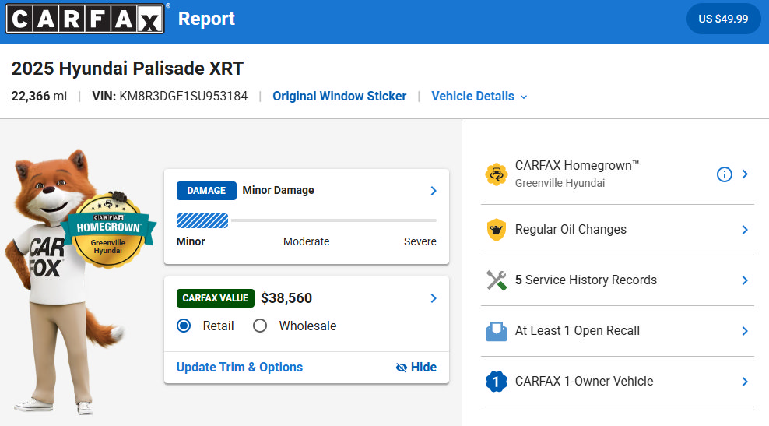The width and height of the screenshot is (769, 426).
Task: Click the Homegrown Greenville Hyundai gold badge
Action: pos(108,231)
